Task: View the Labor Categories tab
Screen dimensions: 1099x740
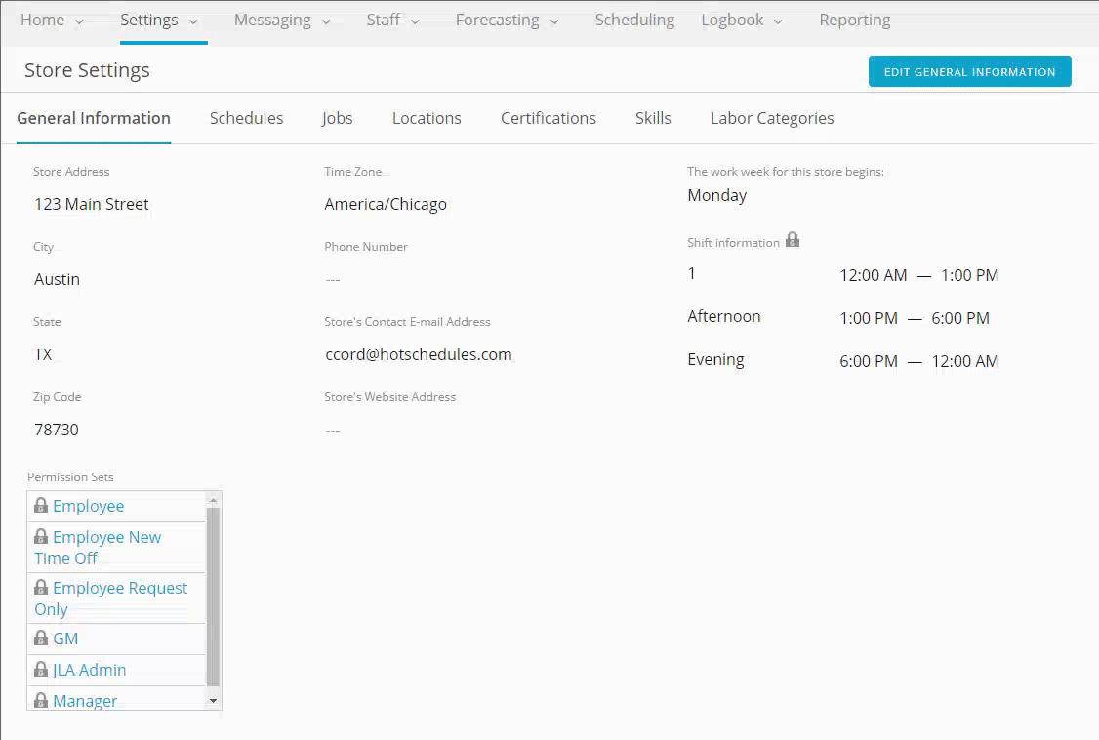Action: coord(771,117)
